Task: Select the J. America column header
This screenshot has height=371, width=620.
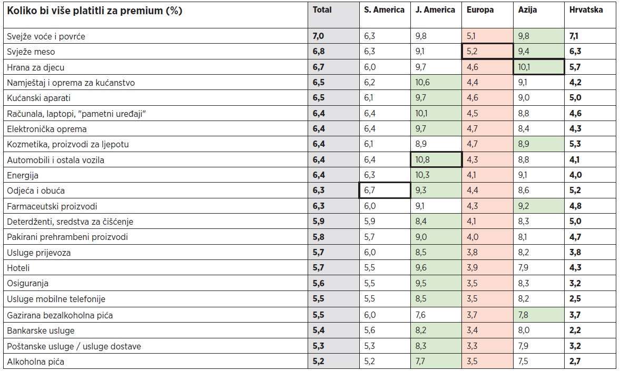Action: coord(435,10)
